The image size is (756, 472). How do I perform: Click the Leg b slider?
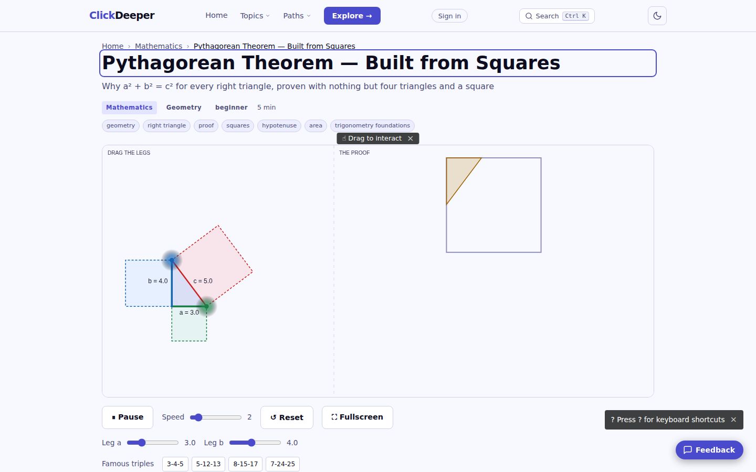(255, 443)
